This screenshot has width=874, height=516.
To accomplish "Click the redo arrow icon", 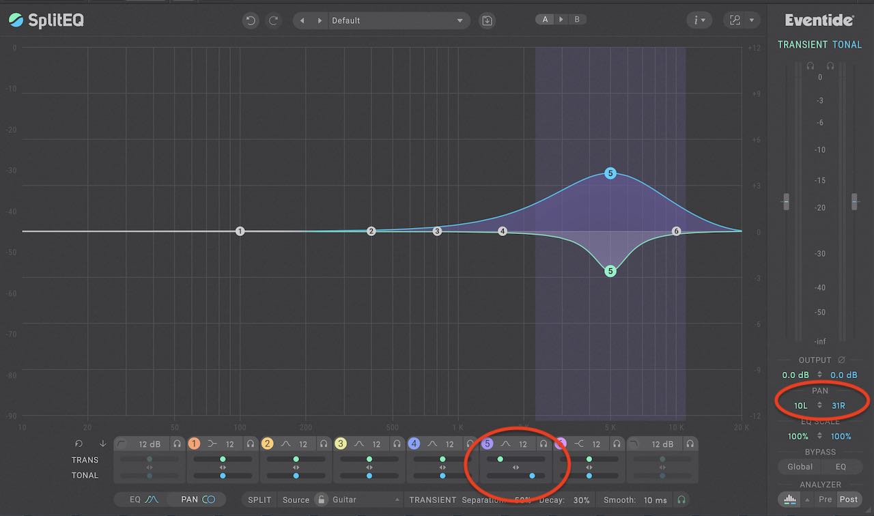I will 273,20.
